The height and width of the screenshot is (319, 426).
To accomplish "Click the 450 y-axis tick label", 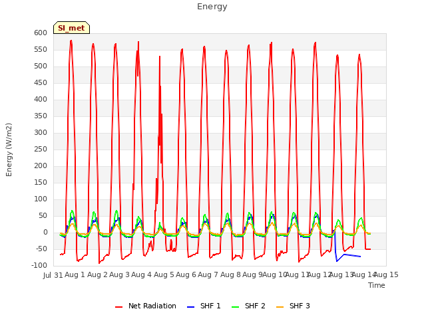I will [x=41, y=82].
